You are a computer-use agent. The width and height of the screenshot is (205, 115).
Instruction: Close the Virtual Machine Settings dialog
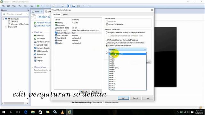point(152,10)
